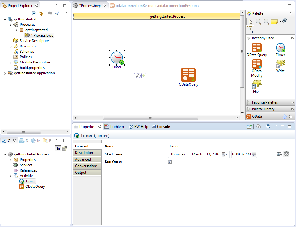This screenshot has width=296, height=227.
Task: Switch to the Problems tab
Action: pyautogui.click(x=115, y=127)
